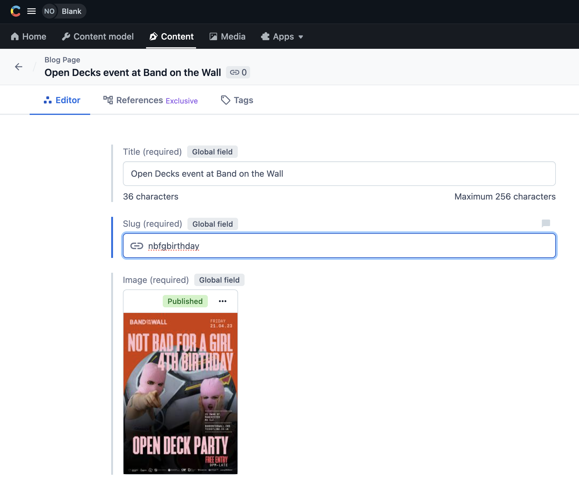This screenshot has height=480, width=579.
Task: Open the References tab
Action: 150,100
